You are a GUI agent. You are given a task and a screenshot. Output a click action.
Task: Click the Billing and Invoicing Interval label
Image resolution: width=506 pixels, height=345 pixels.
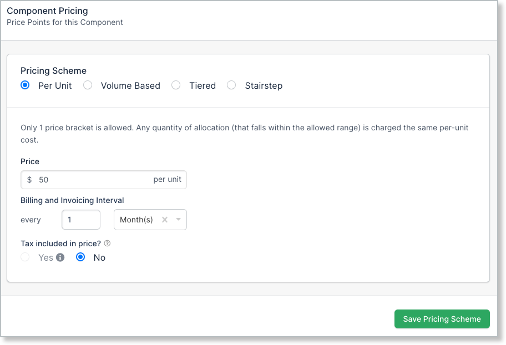coord(72,200)
